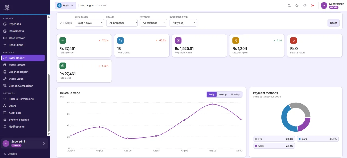Click the Aug 05 data point on the chart
The width and height of the screenshot is (347, 158).
[99, 127]
